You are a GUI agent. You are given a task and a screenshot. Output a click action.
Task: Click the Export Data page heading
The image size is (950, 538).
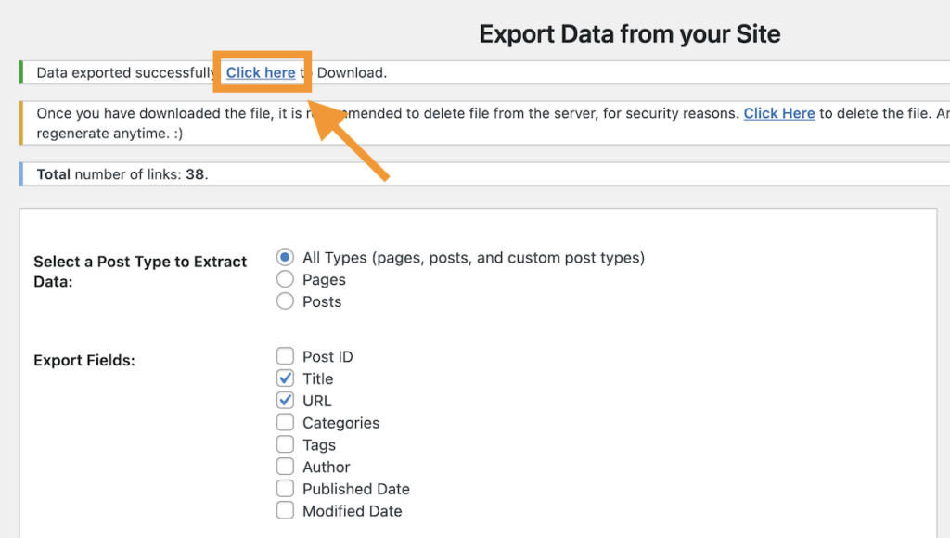point(630,34)
